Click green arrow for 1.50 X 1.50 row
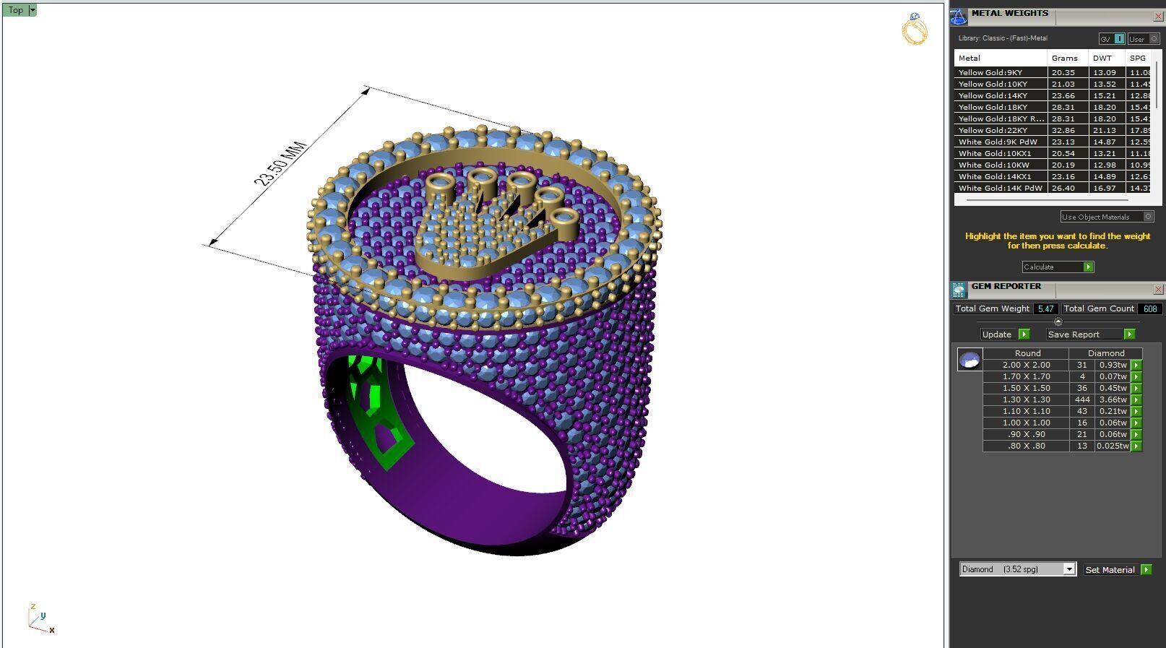Viewport: 1166px width, 648px height. pyautogui.click(x=1136, y=388)
